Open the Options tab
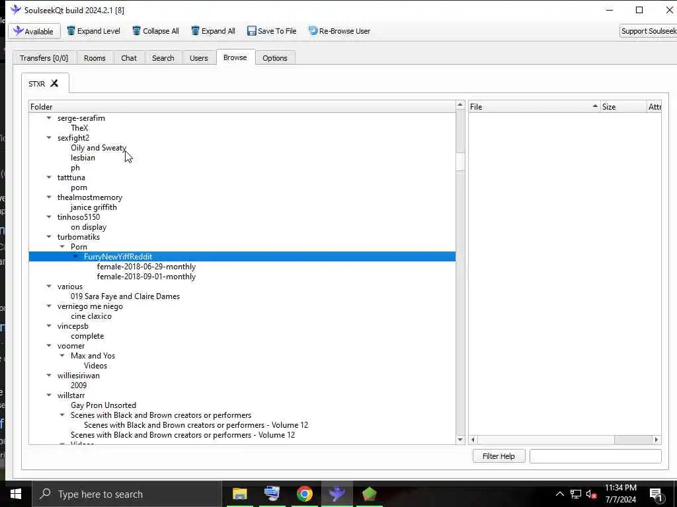The width and height of the screenshot is (677, 507). (274, 58)
